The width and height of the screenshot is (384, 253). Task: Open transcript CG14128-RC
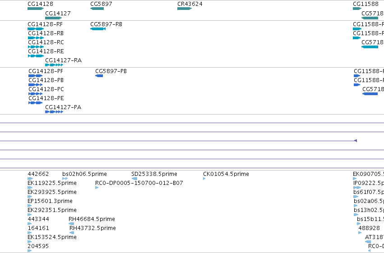tap(46, 42)
